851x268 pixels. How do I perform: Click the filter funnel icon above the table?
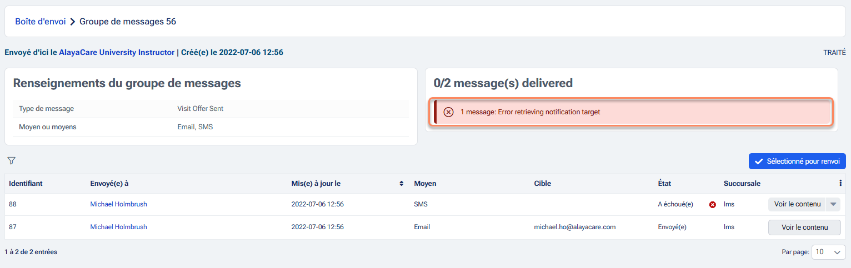pyautogui.click(x=11, y=161)
